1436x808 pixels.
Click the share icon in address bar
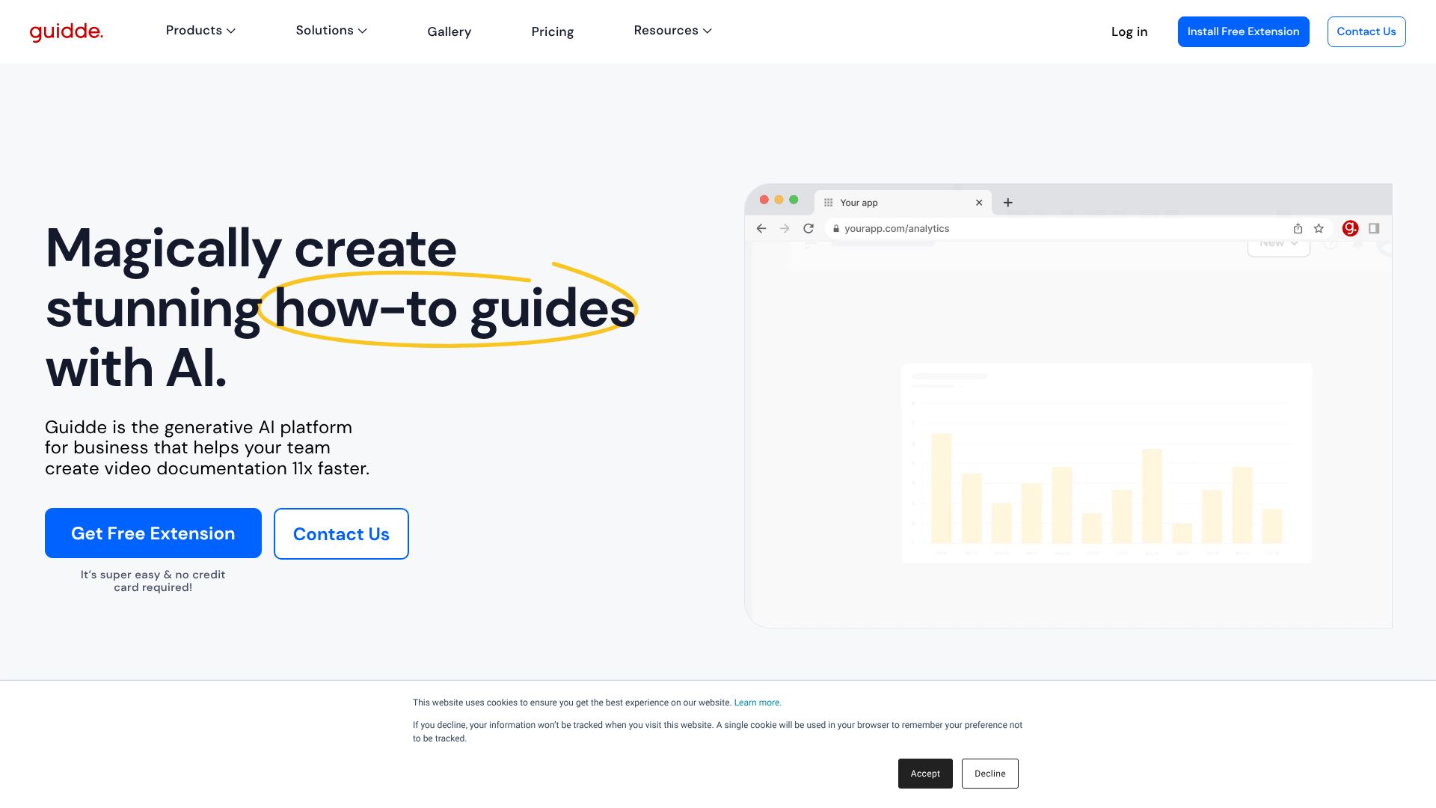[x=1298, y=229]
